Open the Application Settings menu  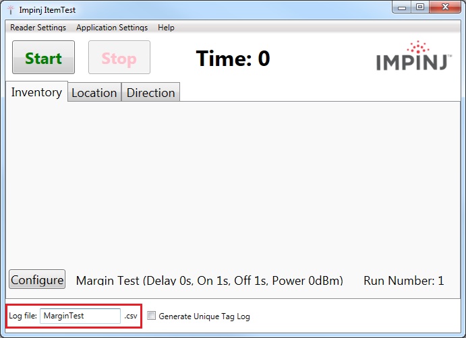point(112,28)
